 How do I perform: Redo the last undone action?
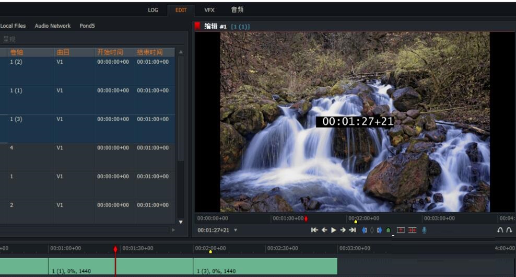point(509,230)
